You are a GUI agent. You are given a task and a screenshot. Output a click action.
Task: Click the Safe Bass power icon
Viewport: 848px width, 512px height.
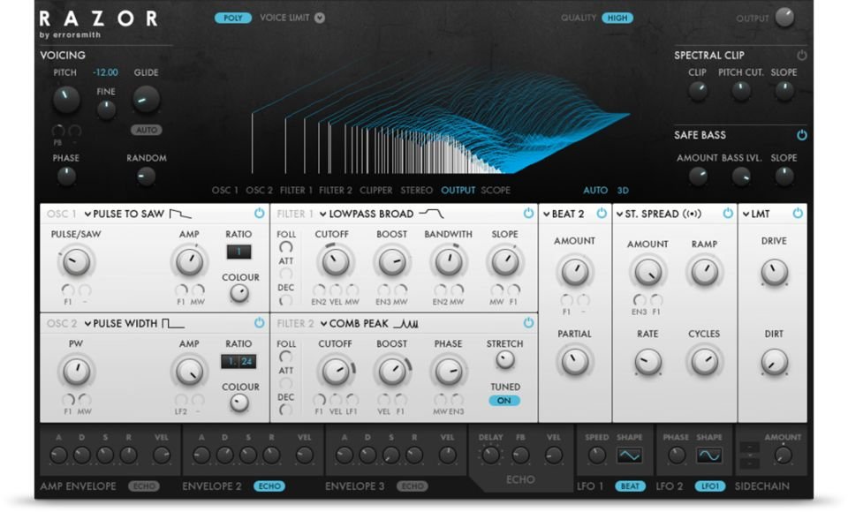pos(801,135)
